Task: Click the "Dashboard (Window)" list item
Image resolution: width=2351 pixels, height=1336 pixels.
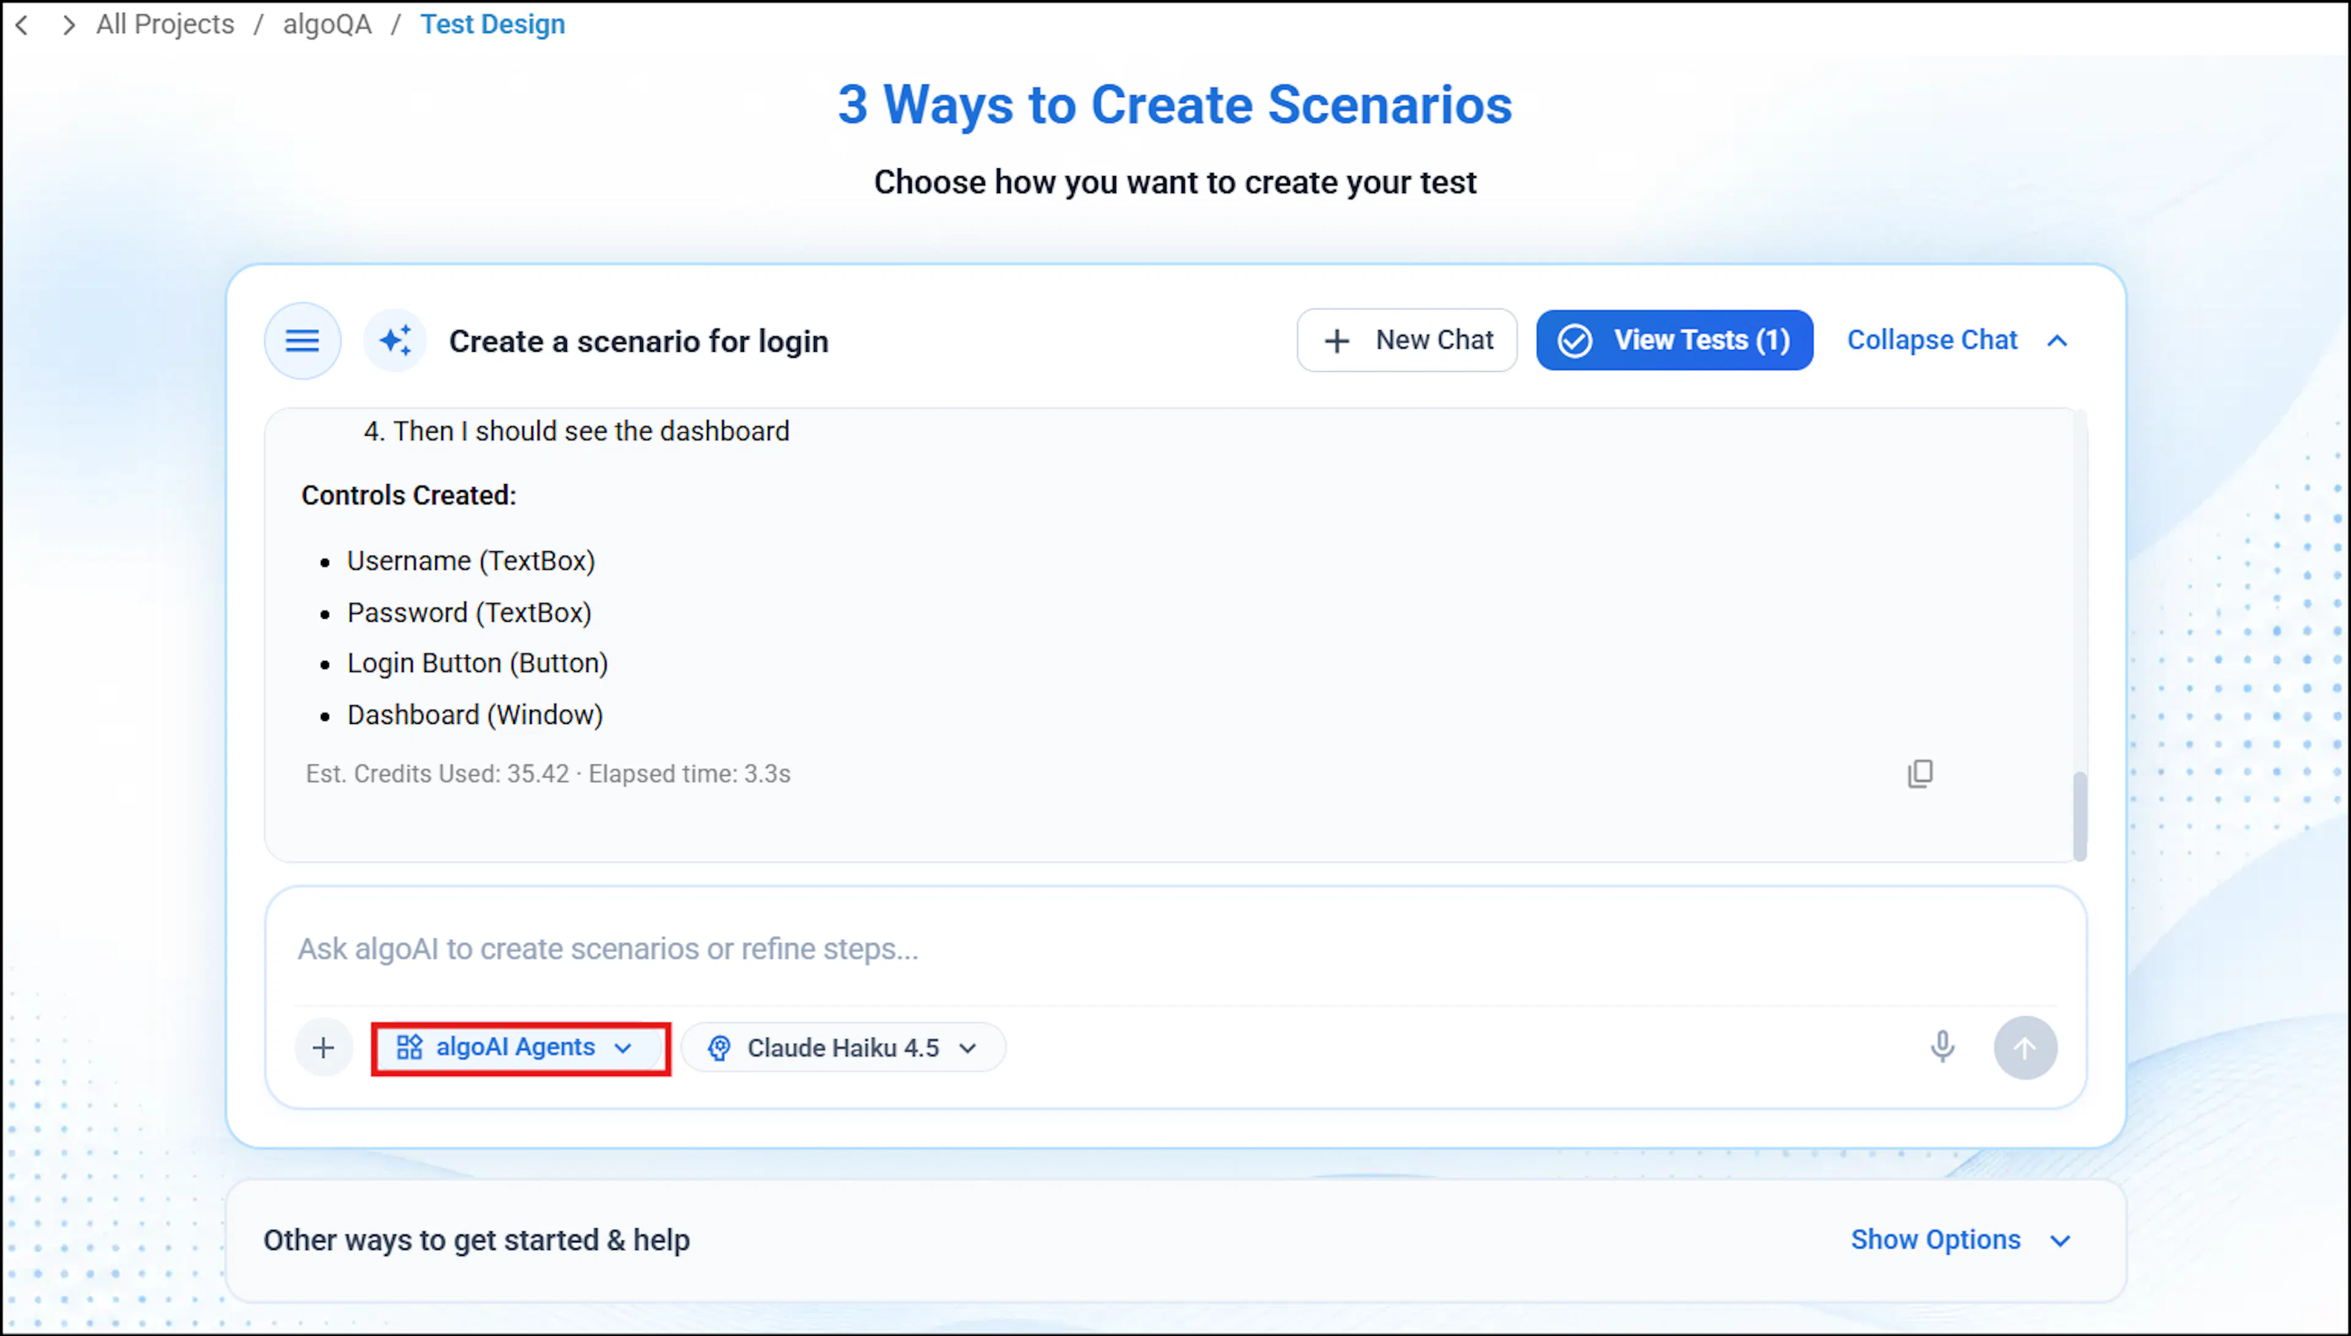Action: click(474, 715)
